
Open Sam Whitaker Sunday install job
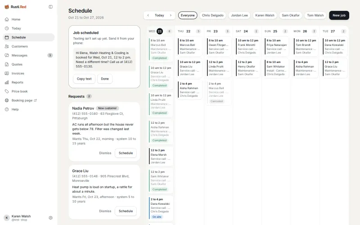tap(276, 68)
